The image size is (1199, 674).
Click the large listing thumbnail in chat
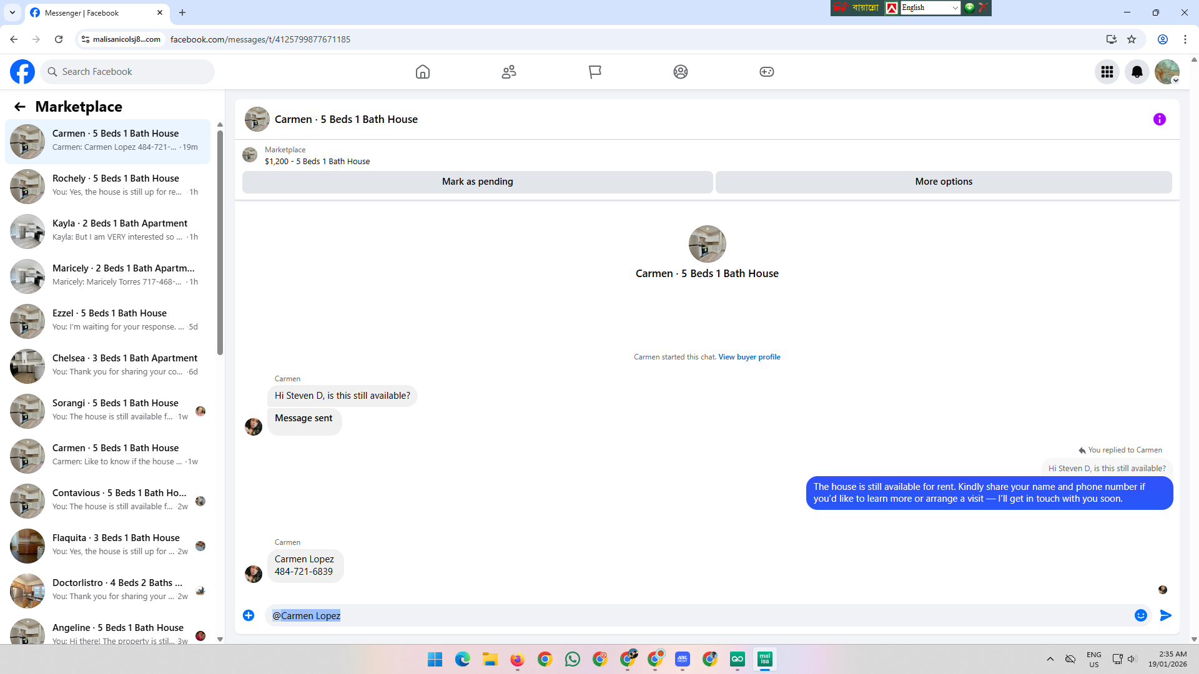[x=707, y=244]
